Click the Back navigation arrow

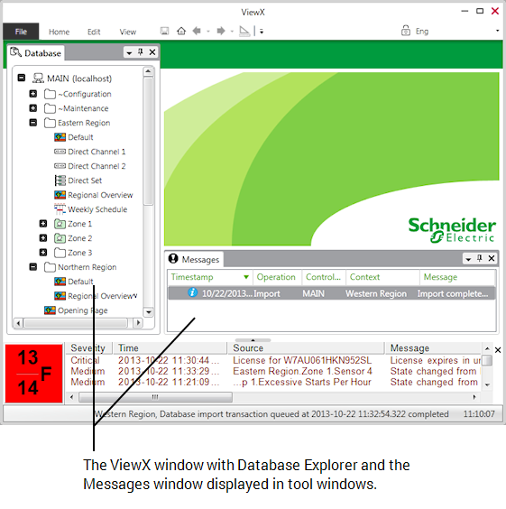[x=197, y=32]
